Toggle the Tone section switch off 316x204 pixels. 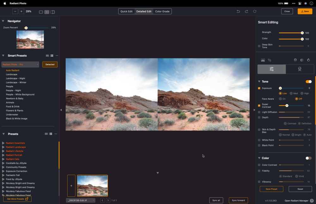click(308, 81)
